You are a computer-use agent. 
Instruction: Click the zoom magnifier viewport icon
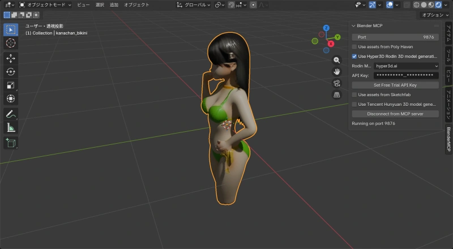click(337, 60)
